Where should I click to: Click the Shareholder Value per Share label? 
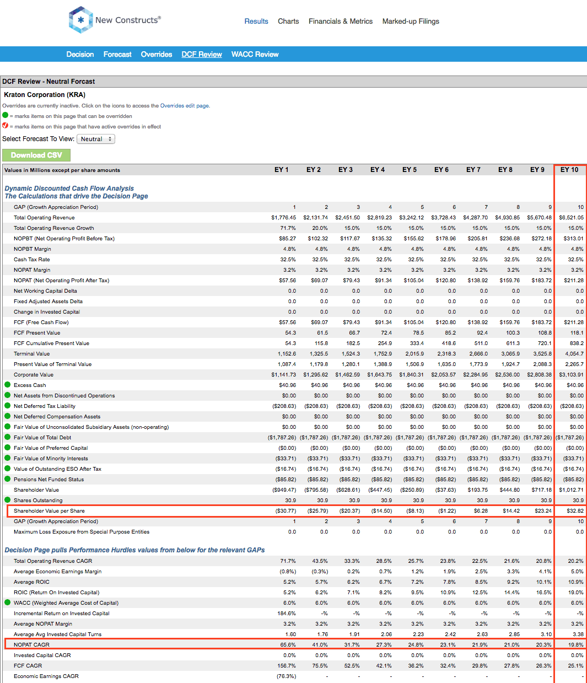coord(50,511)
